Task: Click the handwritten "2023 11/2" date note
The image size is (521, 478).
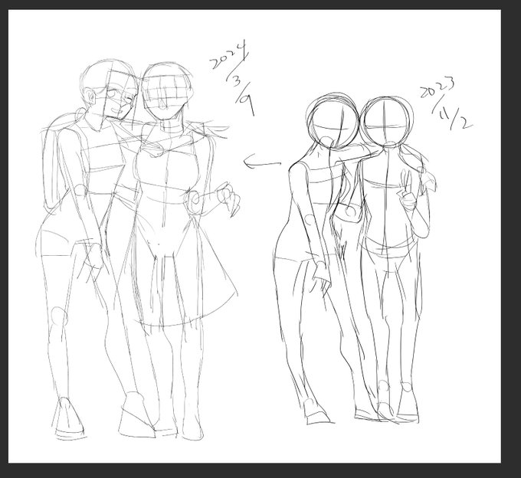Action: tap(447, 103)
